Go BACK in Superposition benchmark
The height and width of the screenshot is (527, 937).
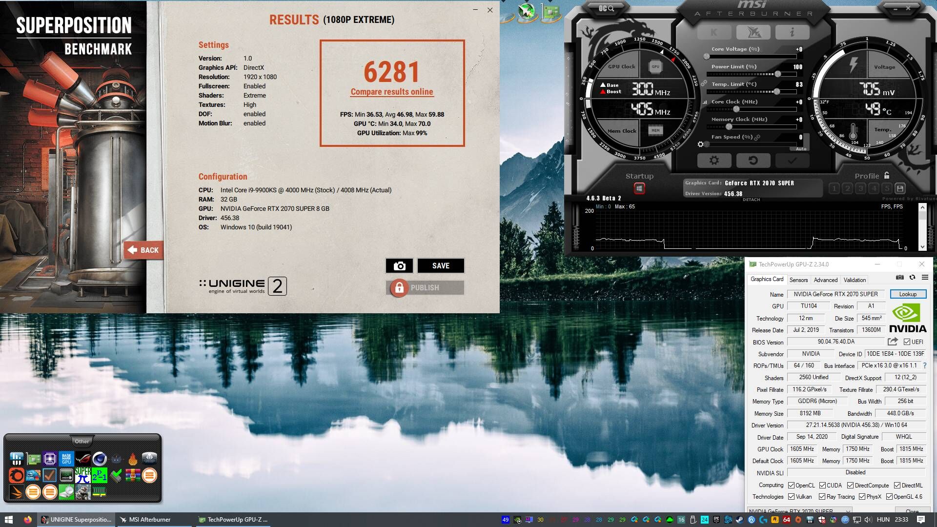(143, 250)
